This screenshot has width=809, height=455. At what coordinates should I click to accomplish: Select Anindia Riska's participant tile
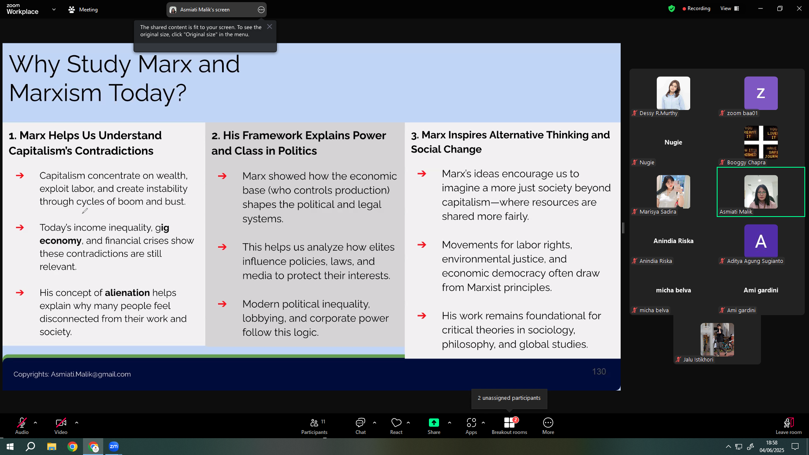click(x=673, y=241)
